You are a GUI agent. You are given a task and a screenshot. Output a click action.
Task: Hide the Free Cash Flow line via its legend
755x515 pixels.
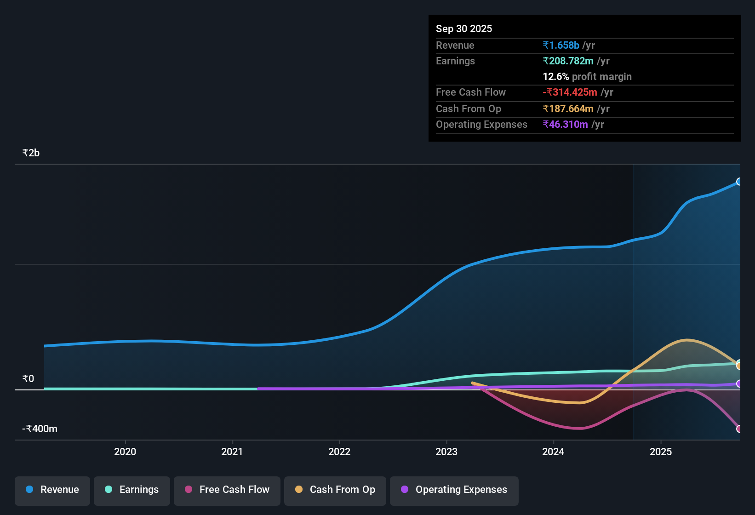pos(227,490)
